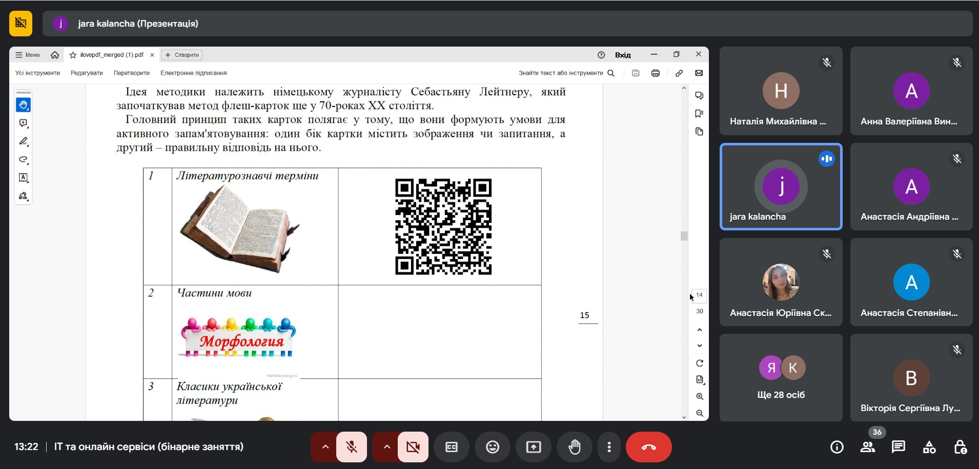979x469 pixels.
Task: Zoom out of the PDF document
Action: (700, 413)
